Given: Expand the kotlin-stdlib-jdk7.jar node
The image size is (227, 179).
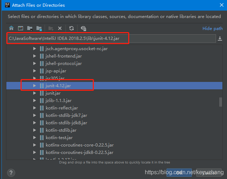Looking at the screenshot, I should (x=34, y=115).
